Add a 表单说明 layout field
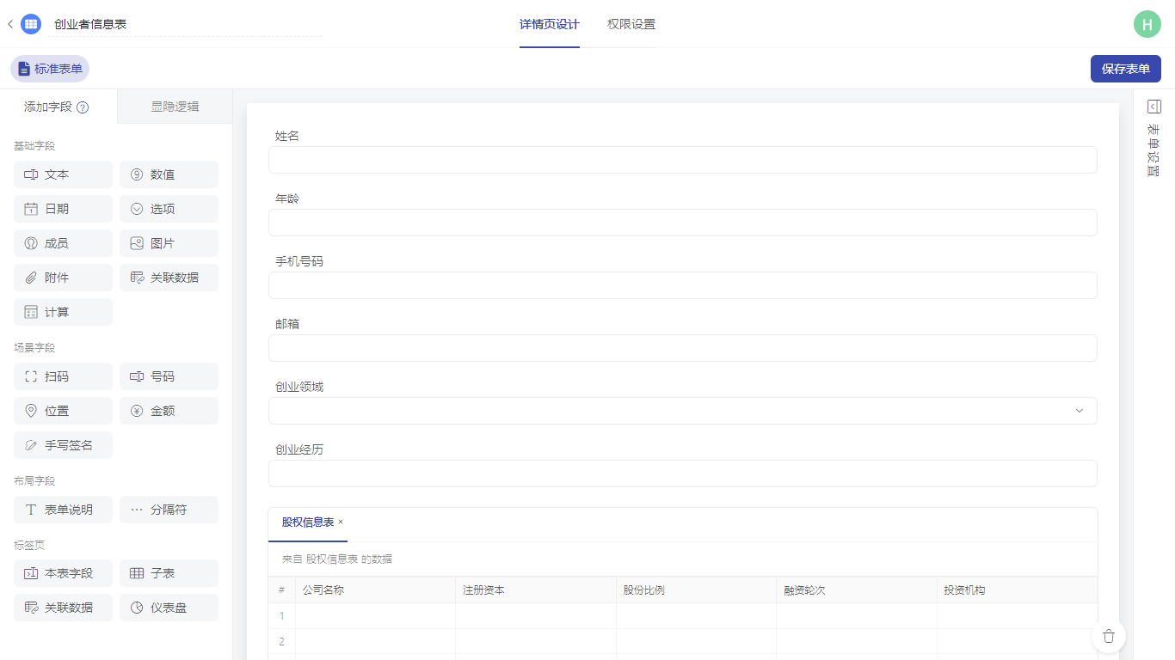This screenshot has width=1175, height=660. [63, 510]
